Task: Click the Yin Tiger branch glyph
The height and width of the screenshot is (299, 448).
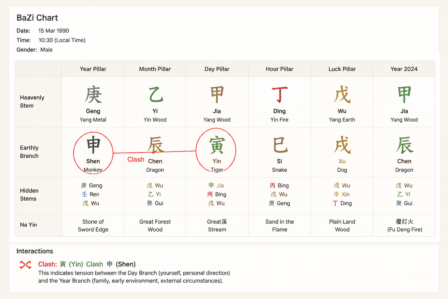Action: pos(217,145)
